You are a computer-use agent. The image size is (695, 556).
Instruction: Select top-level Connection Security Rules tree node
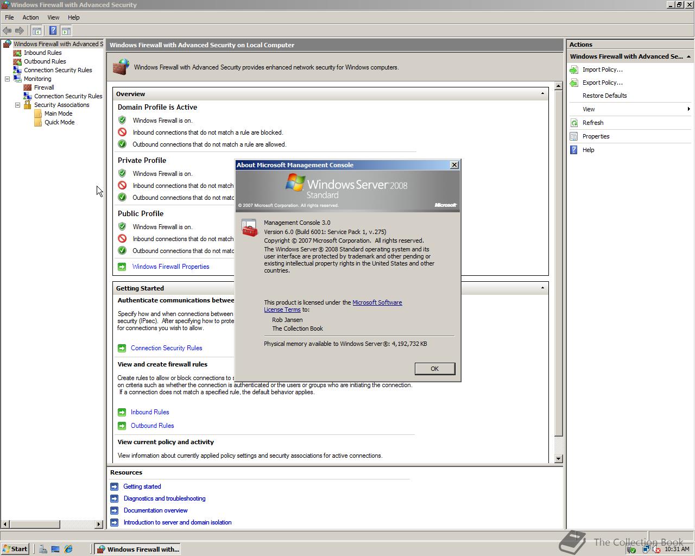[58, 70]
